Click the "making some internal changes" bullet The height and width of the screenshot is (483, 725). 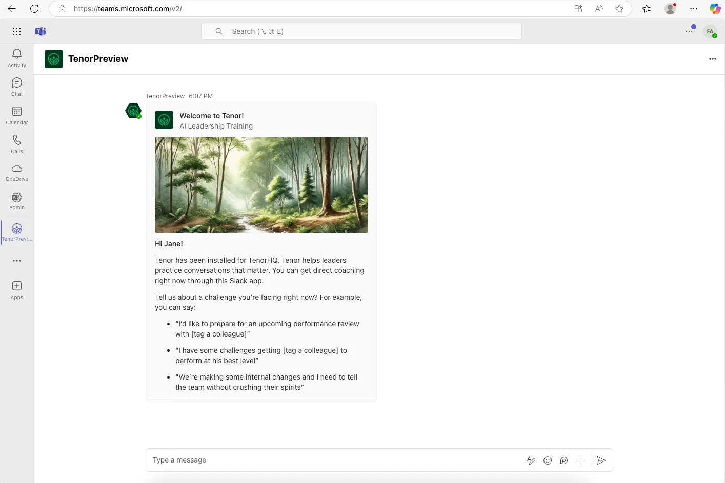click(x=266, y=382)
